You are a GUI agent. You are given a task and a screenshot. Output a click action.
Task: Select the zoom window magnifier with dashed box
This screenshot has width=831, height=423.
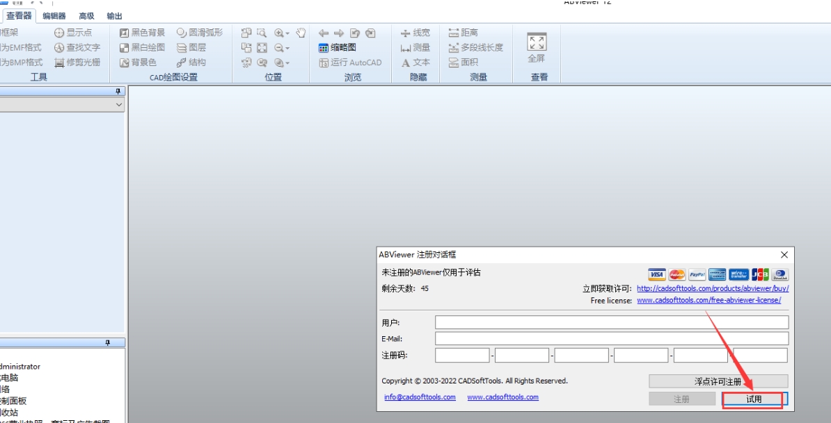pos(262,33)
